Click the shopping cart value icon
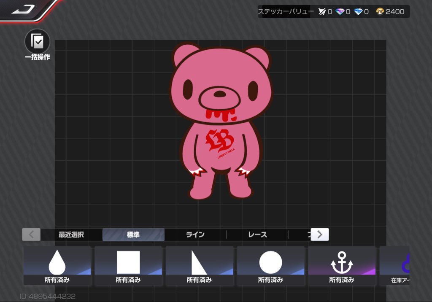This screenshot has height=302, width=432. point(322,11)
